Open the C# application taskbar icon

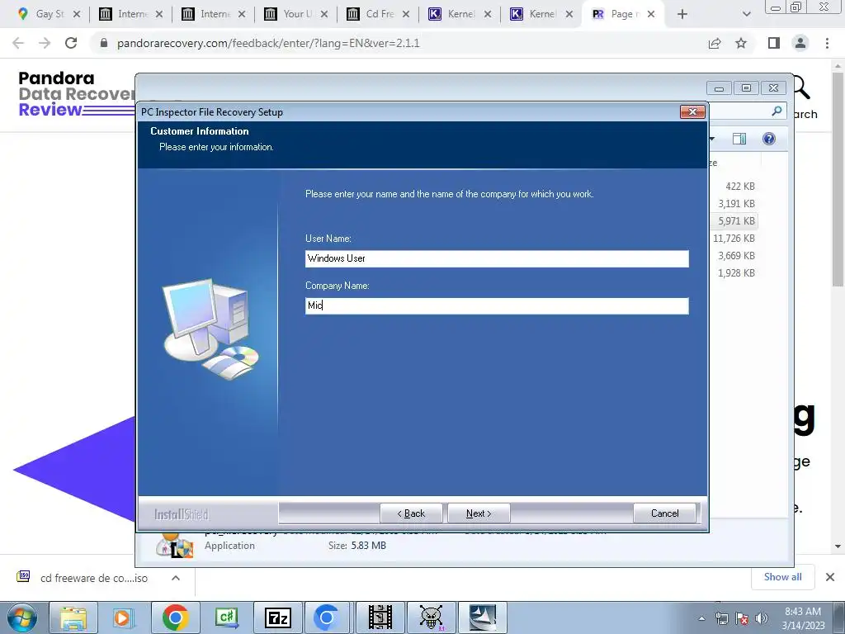pyautogui.click(x=226, y=617)
